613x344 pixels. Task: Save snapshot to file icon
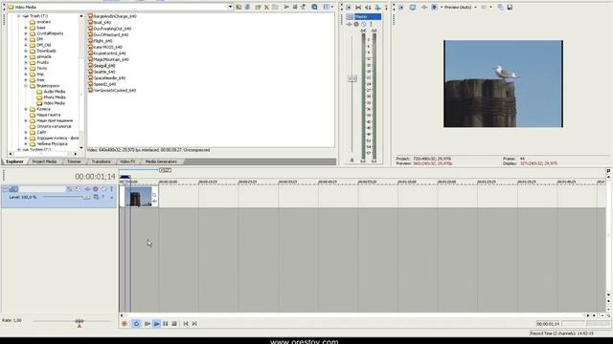point(510,7)
